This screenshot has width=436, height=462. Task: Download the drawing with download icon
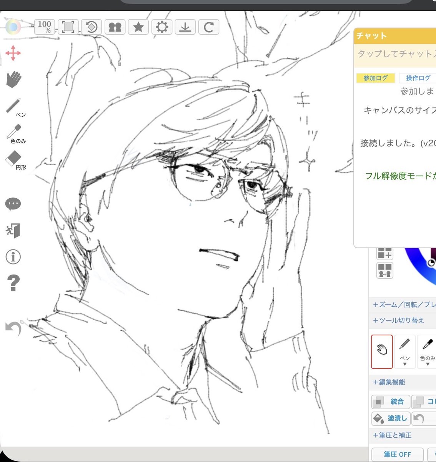click(185, 27)
